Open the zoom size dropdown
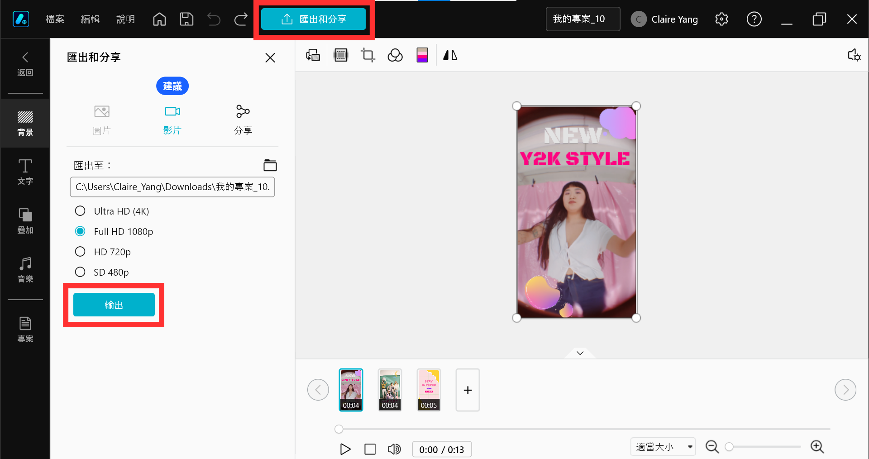869x459 pixels. [x=663, y=447]
